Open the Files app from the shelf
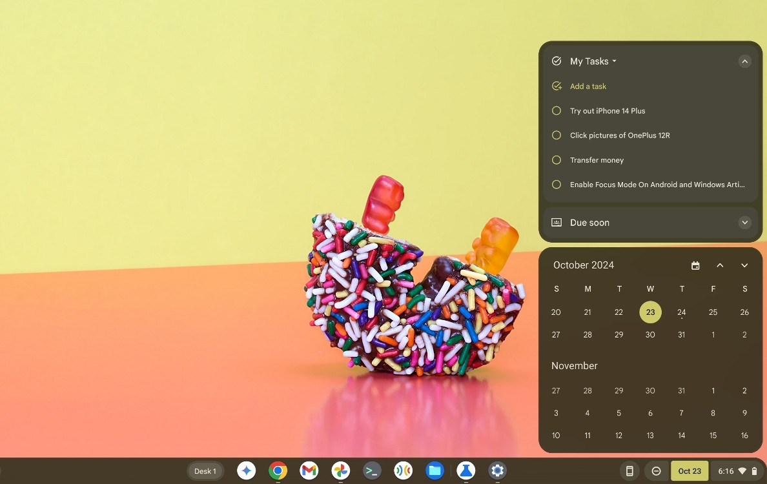This screenshot has width=767, height=484. click(x=435, y=471)
